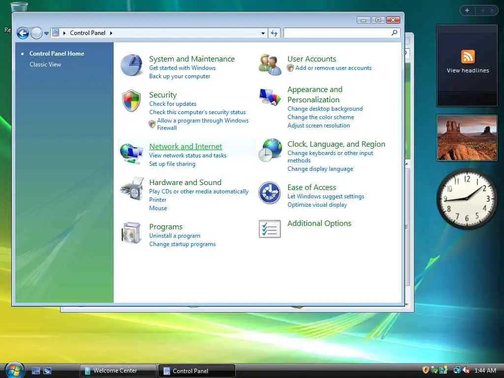Click Change display language
504x378 pixels.
[x=320, y=169]
